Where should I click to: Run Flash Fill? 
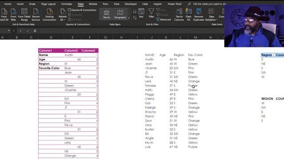[x=188, y=15]
